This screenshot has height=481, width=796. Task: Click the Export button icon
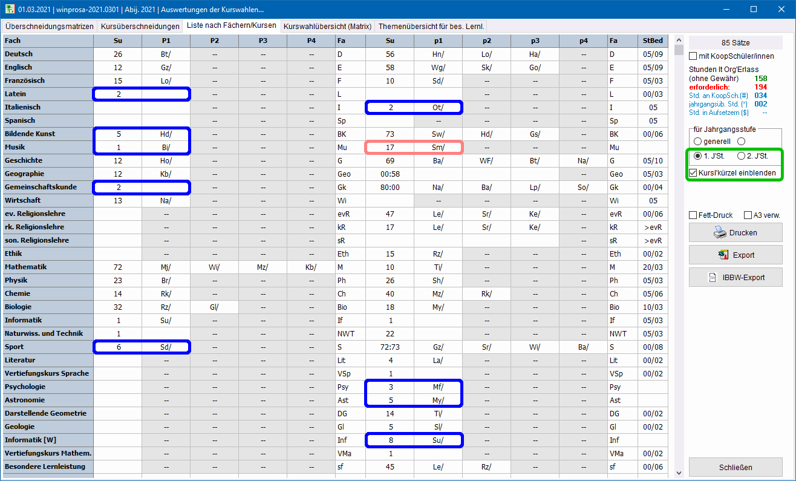[x=723, y=255]
